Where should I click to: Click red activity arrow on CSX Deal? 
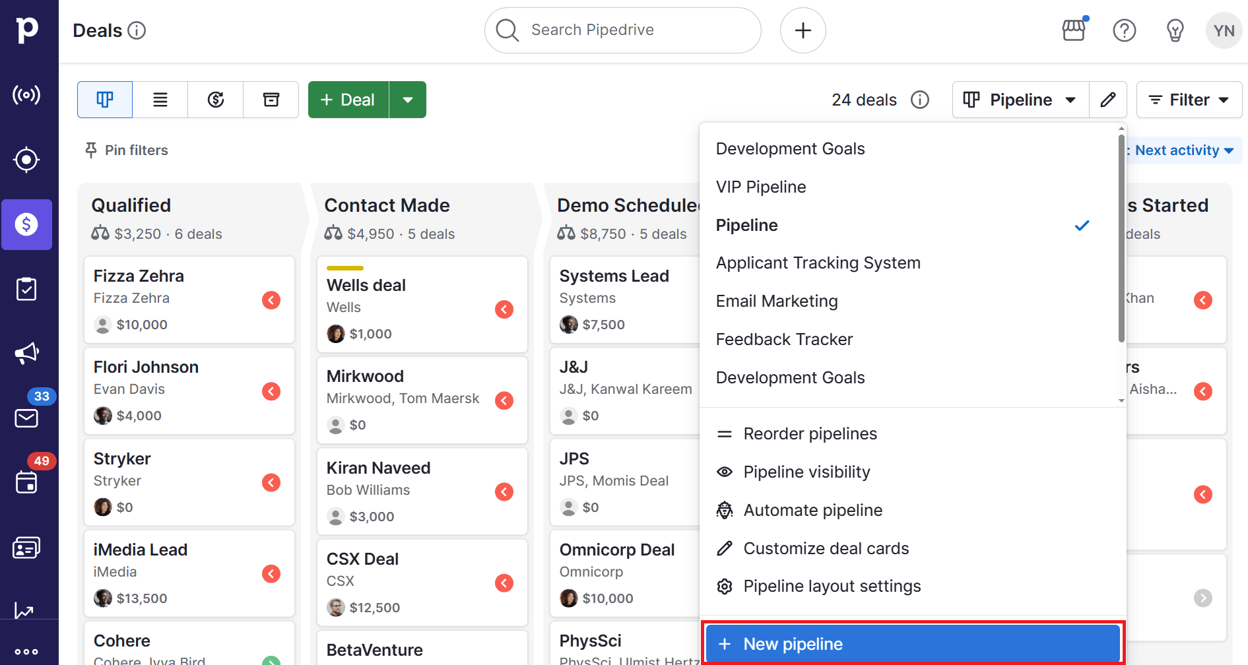pyautogui.click(x=504, y=583)
